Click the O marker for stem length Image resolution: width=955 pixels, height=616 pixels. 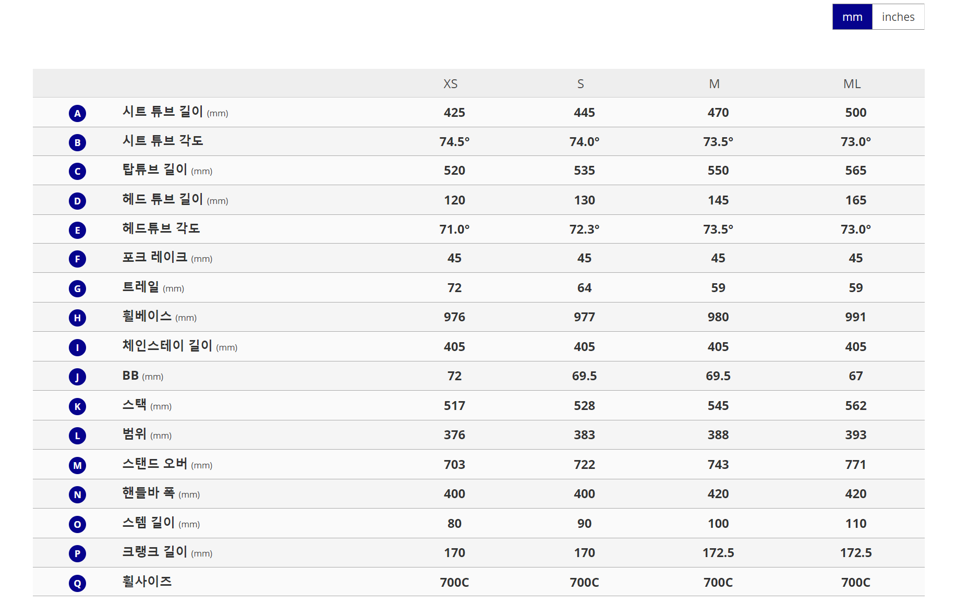[x=78, y=524]
